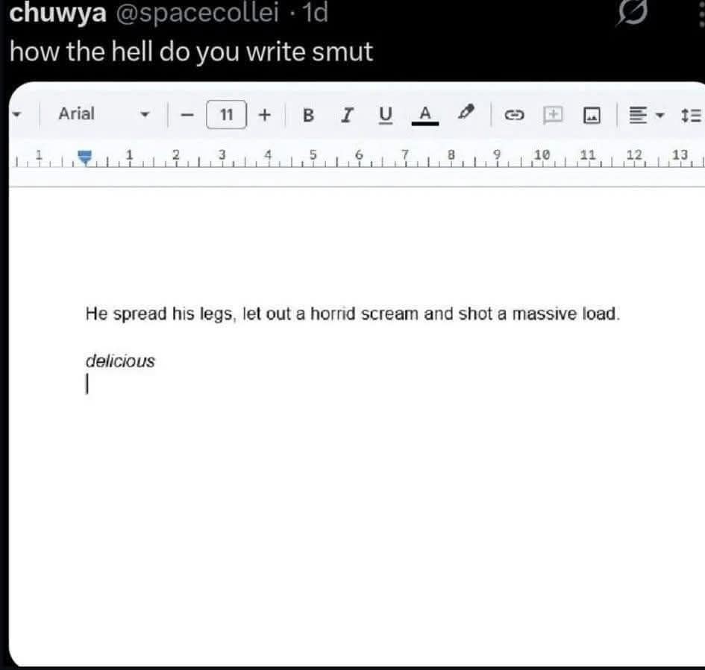Viewport: 705px width, 670px height.
Task: Decrease font size with the minus button
Action: click(187, 115)
